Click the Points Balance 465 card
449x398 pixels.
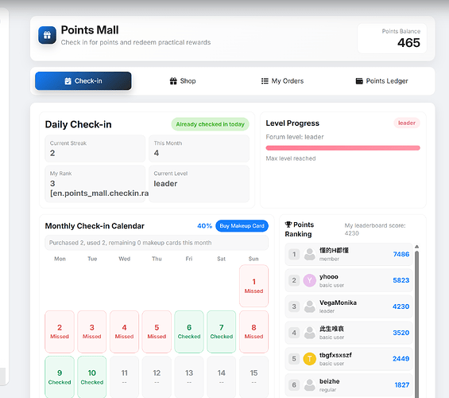(392, 38)
